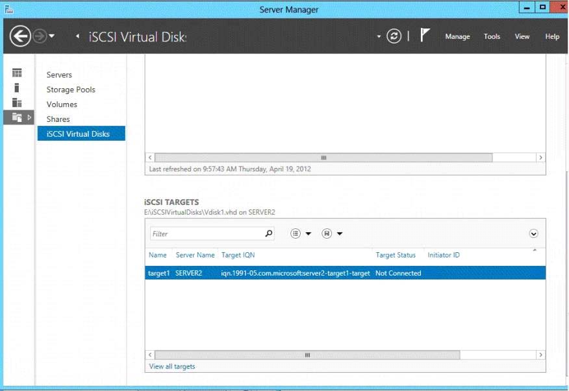
Task: Select File and Storage Services icon
Action: 17,117
